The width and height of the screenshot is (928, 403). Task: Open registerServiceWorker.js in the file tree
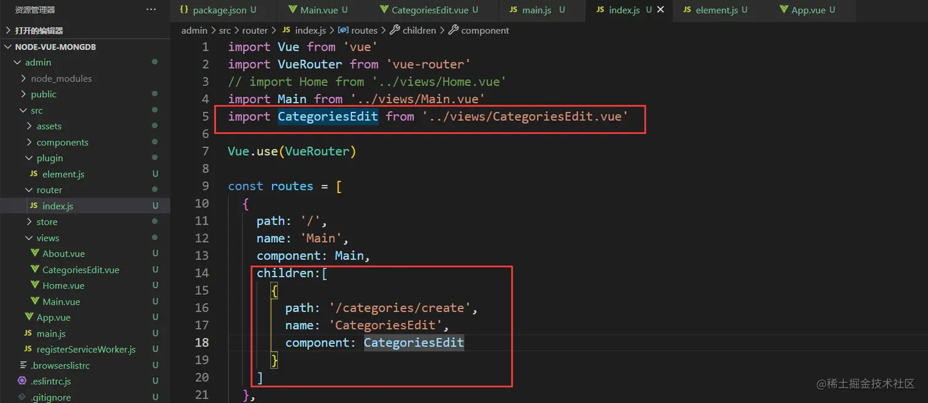(x=85, y=350)
